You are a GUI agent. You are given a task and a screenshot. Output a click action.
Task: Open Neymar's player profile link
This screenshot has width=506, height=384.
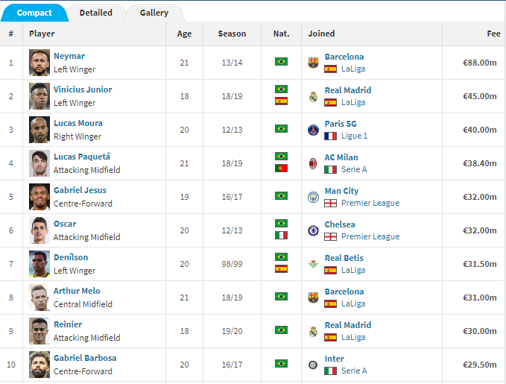point(69,56)
